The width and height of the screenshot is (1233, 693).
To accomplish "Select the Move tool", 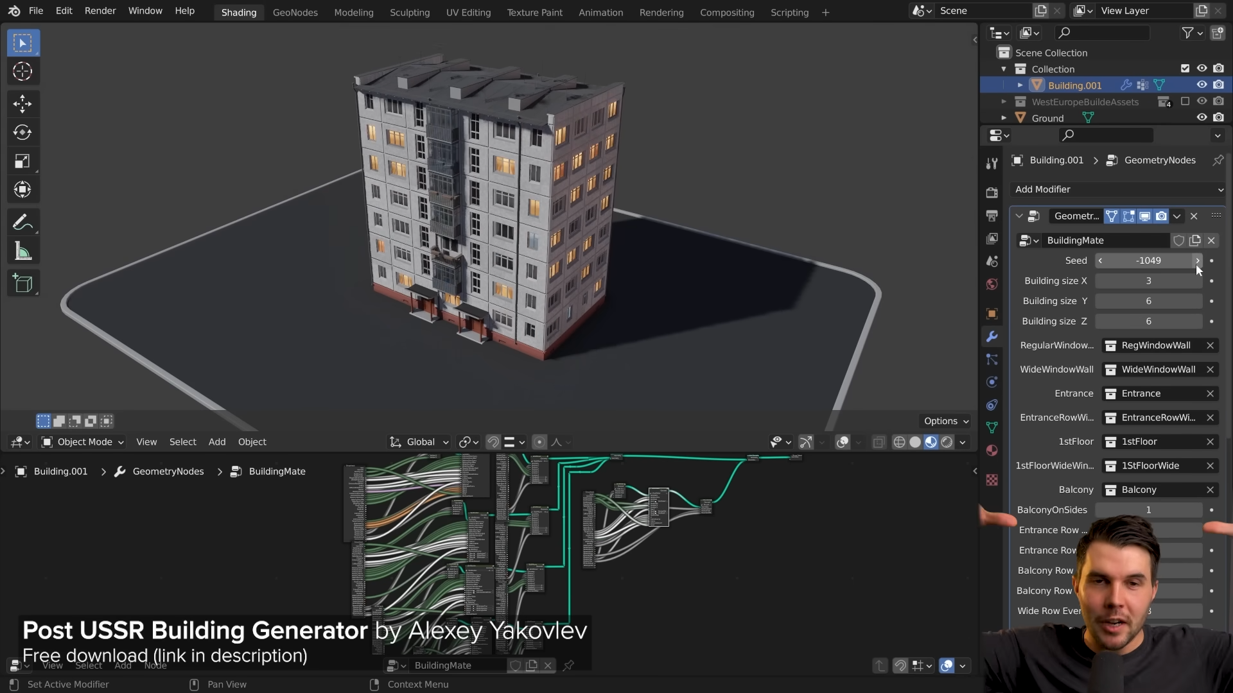I will (x=22, y=103).
